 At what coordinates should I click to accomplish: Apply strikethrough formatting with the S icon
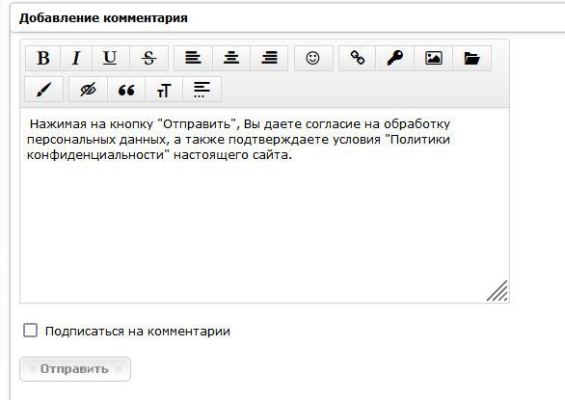tap(148, 58)
